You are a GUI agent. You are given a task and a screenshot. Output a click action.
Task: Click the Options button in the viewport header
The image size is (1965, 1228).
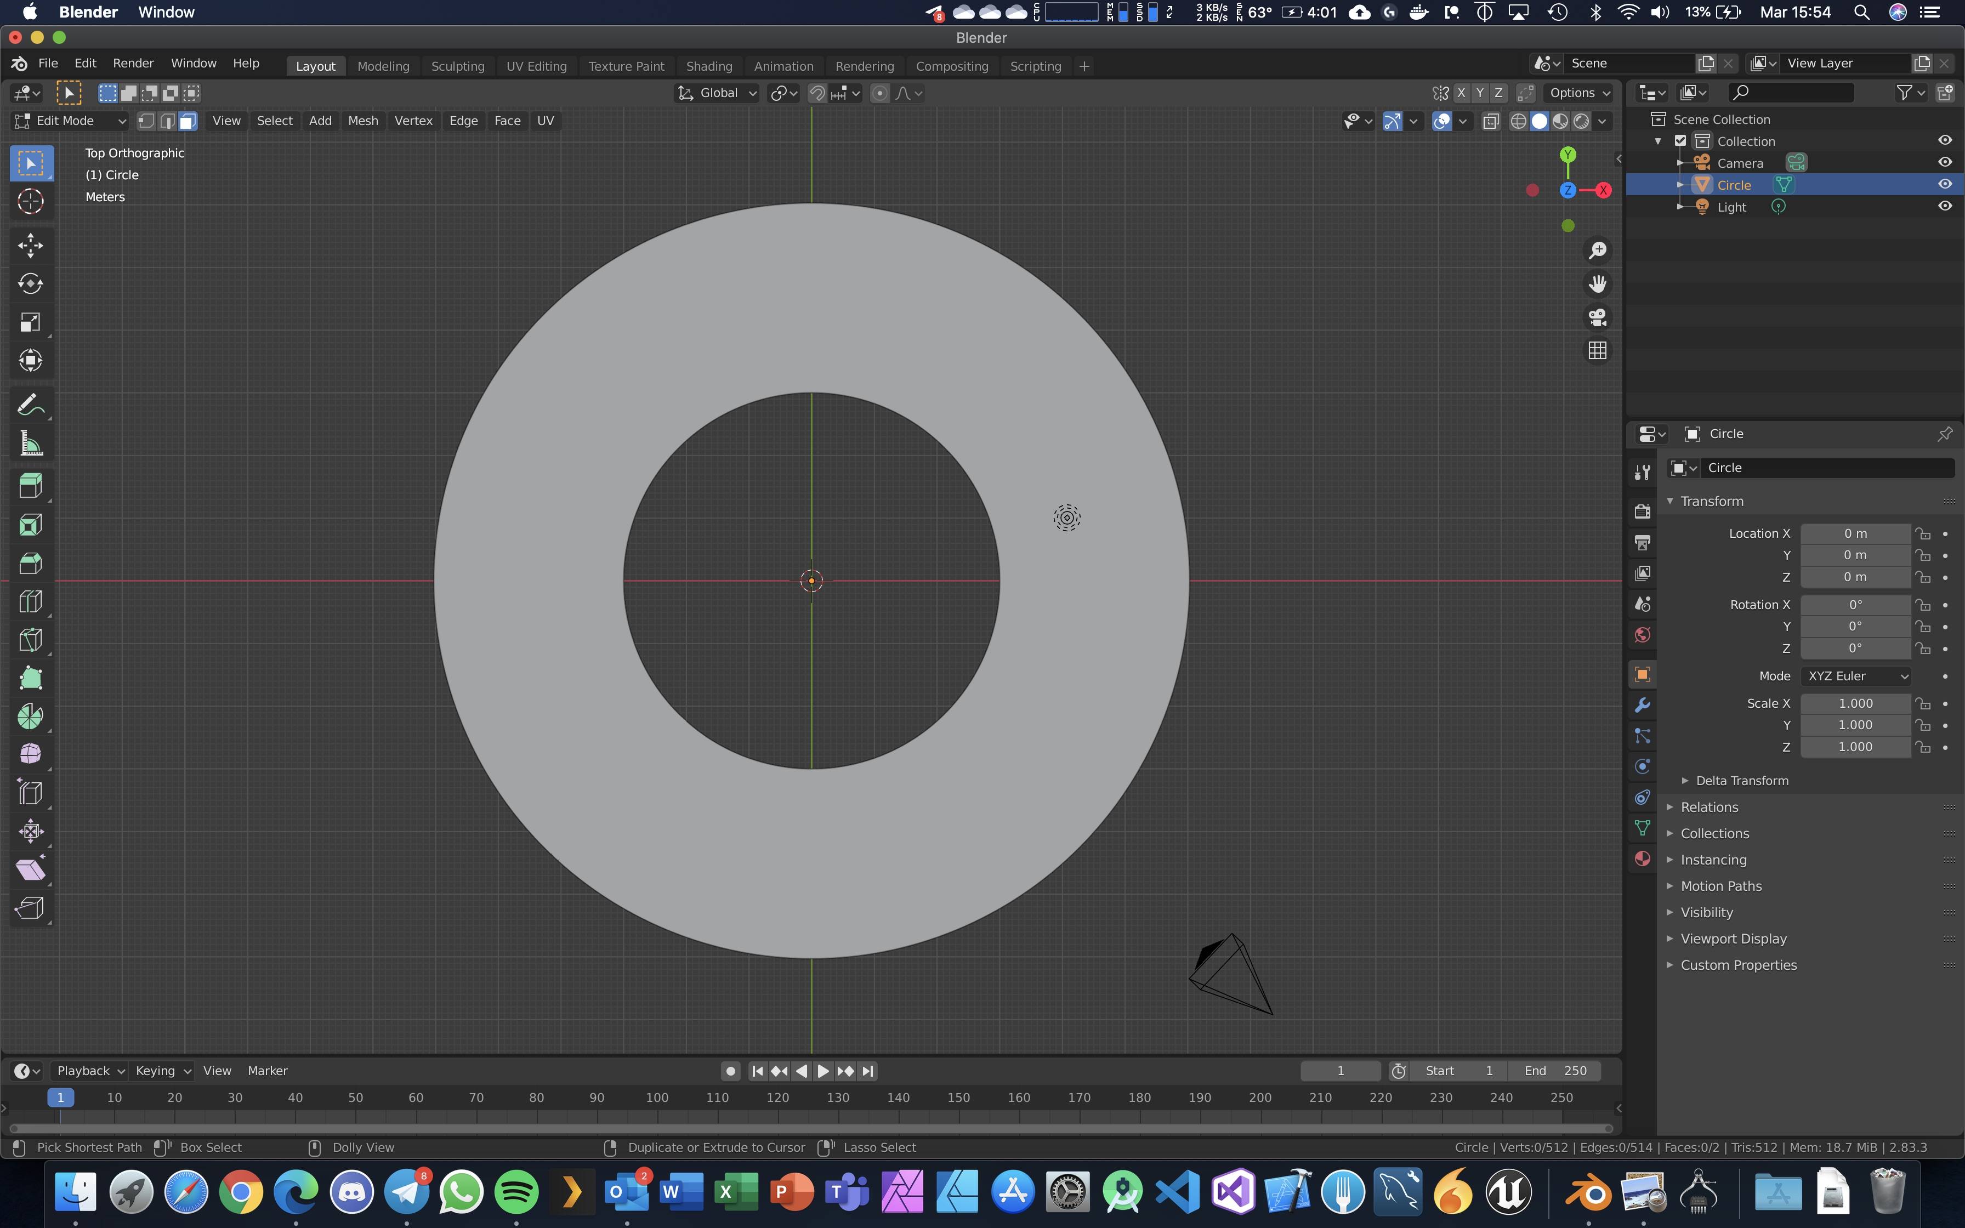pos(1576,93)
